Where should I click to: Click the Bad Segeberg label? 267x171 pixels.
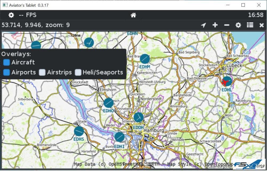coord(189,52)
